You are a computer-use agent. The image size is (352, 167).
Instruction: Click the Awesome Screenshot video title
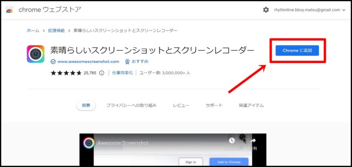click(123, 143)
